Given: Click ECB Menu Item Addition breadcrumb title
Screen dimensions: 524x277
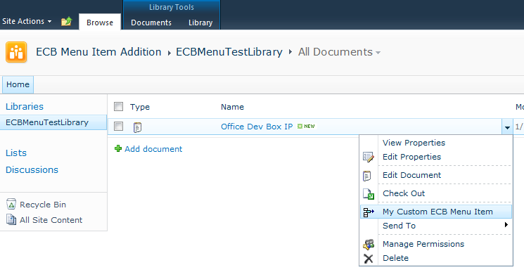Looking at the screenshot, I should pos(98,52).
